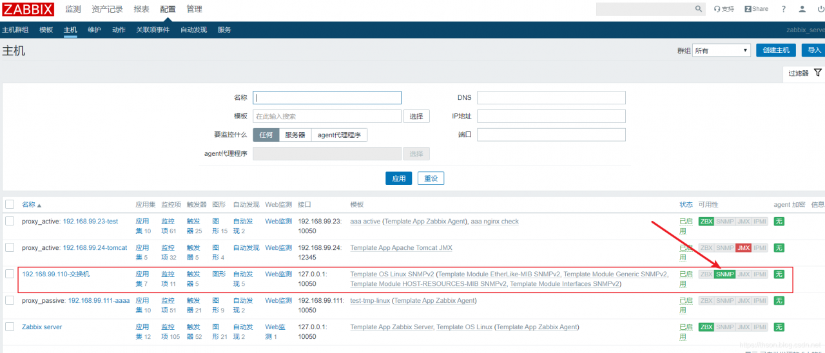This screenshot has height=353, width=825.
Task: Switch to 自动发现 submenu
Action: [x=193, y=30]
